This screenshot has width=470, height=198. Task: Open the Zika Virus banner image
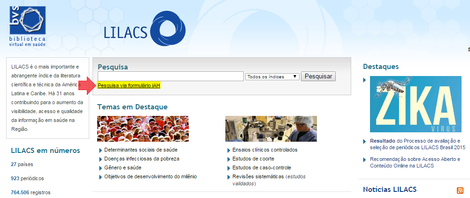(x=416, y=104)
